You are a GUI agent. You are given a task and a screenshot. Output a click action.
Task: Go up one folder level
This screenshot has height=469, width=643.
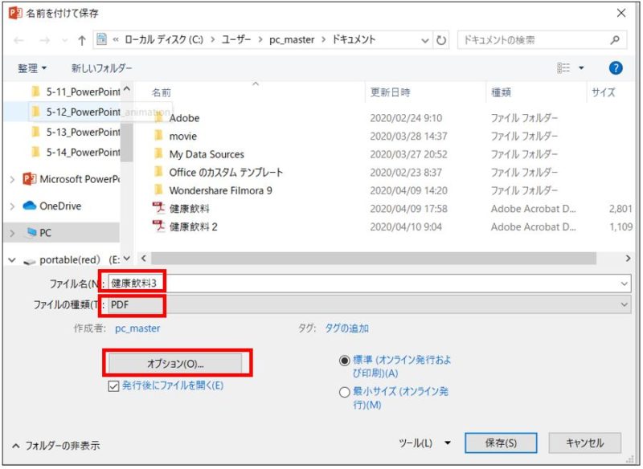[x=82, y=40]
